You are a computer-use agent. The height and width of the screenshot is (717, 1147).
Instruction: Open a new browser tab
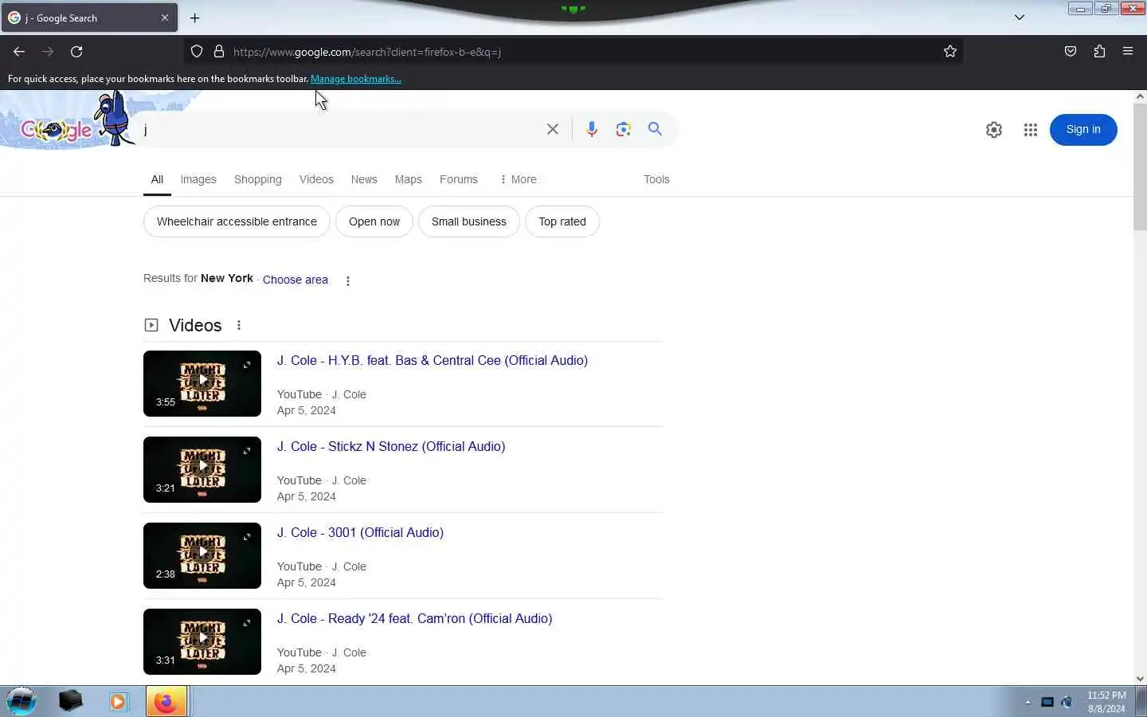click(194, 18)
